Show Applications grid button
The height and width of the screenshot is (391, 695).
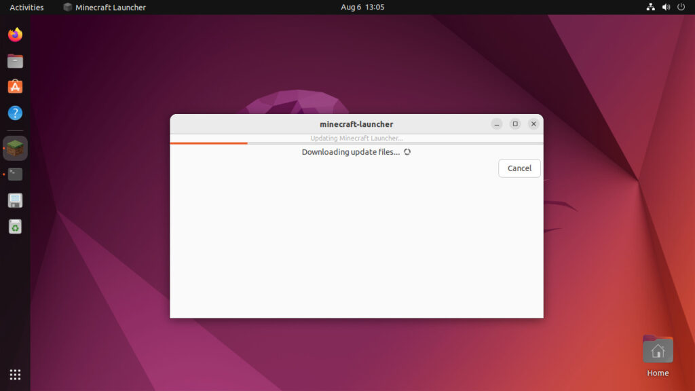click(15, 375)
